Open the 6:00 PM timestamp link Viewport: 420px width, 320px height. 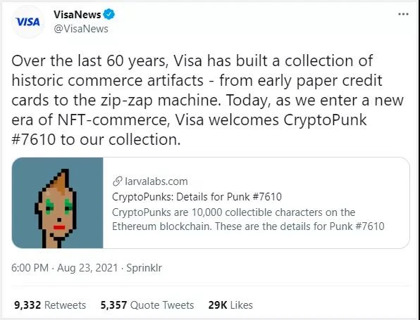30,268
